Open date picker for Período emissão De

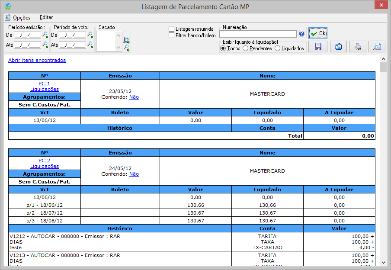[x=45, y=35]
